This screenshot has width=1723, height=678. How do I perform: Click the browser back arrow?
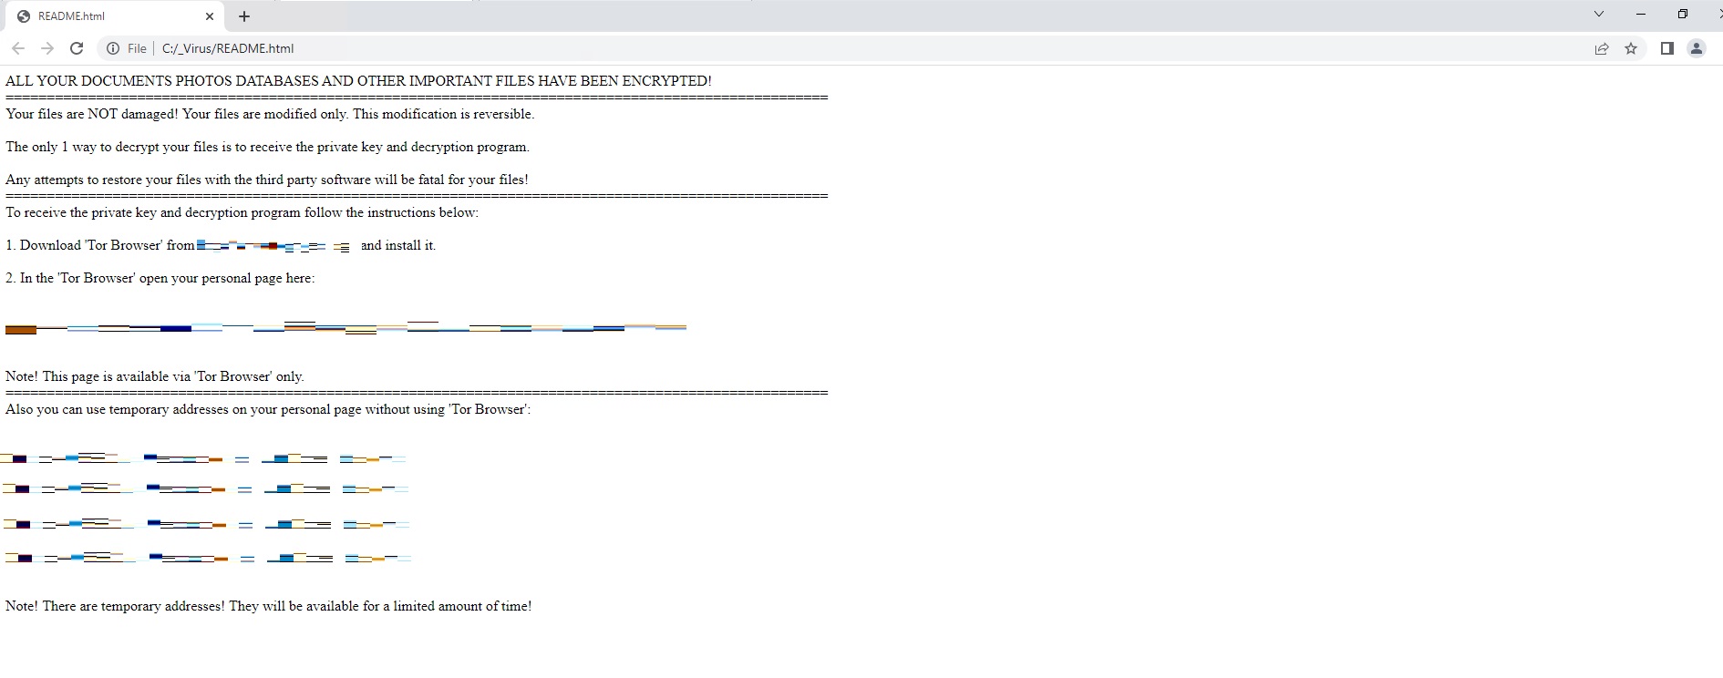pos(18,48)
